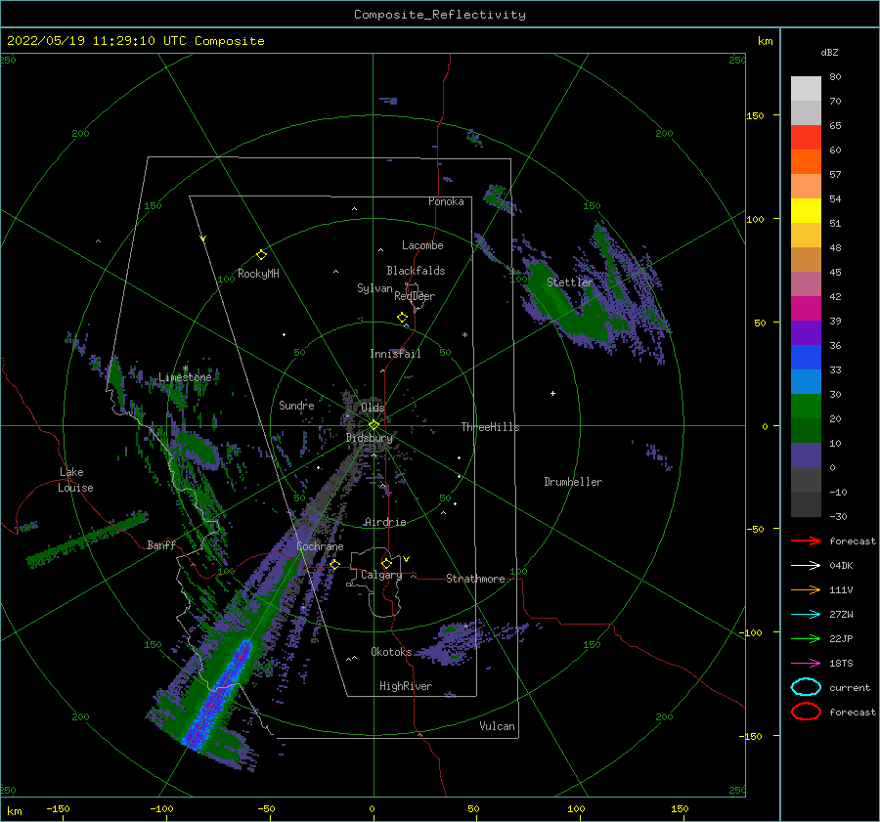Click the cyan current ellipse icon
This screenshot has height=822, width=880.
[806, 687]
